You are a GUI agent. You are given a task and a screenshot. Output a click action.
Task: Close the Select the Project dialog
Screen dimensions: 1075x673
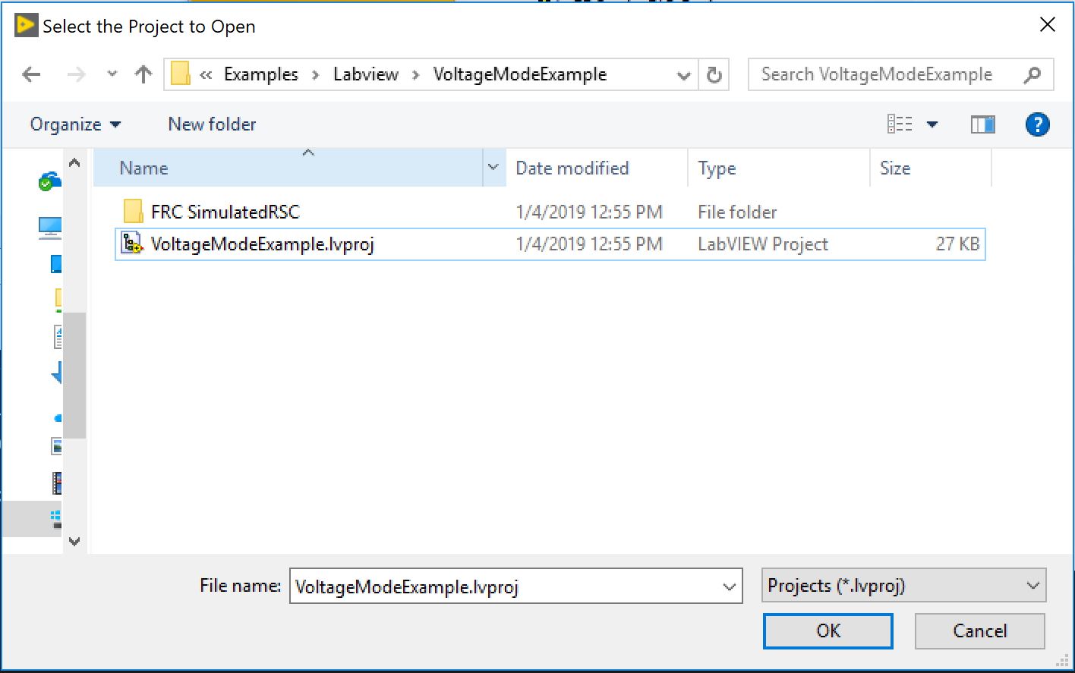tap(1048, 25)
